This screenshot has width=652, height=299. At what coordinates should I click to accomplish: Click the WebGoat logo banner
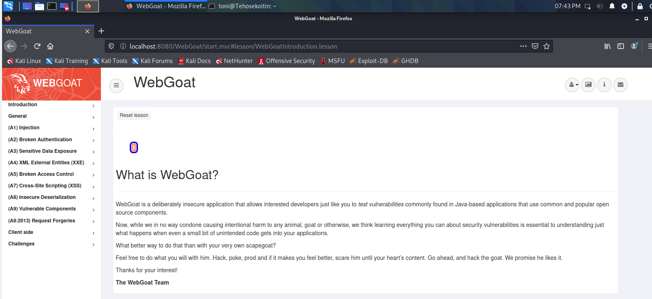click(51, 84)
